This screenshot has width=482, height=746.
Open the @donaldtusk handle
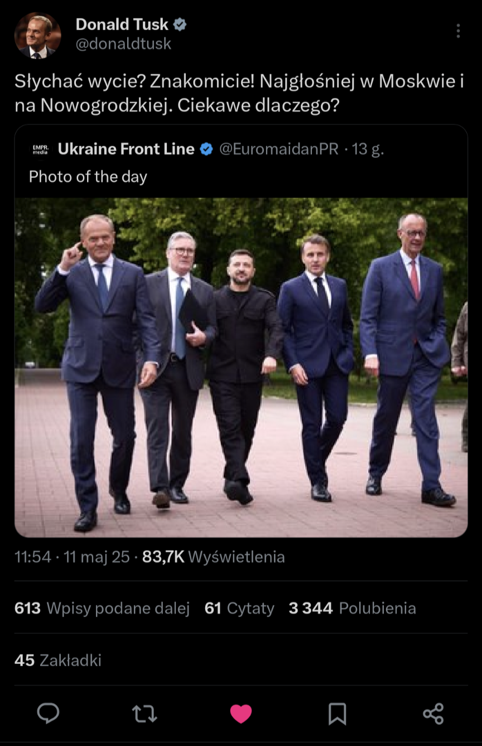point(123,44)
